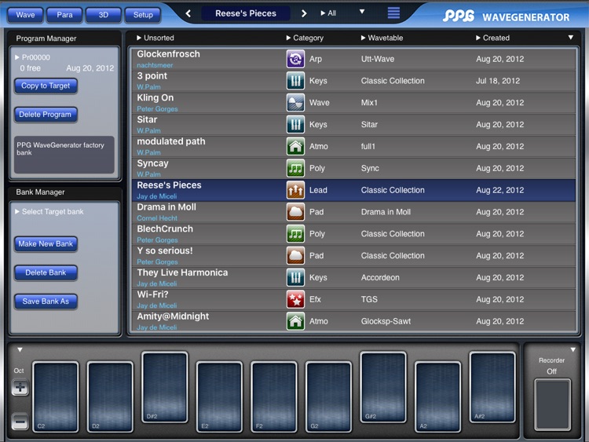The width and height of the screenshot is (589, 442).
Task: Click the Atmo house icon for modulated path
Action: click(x=295, y=147)
